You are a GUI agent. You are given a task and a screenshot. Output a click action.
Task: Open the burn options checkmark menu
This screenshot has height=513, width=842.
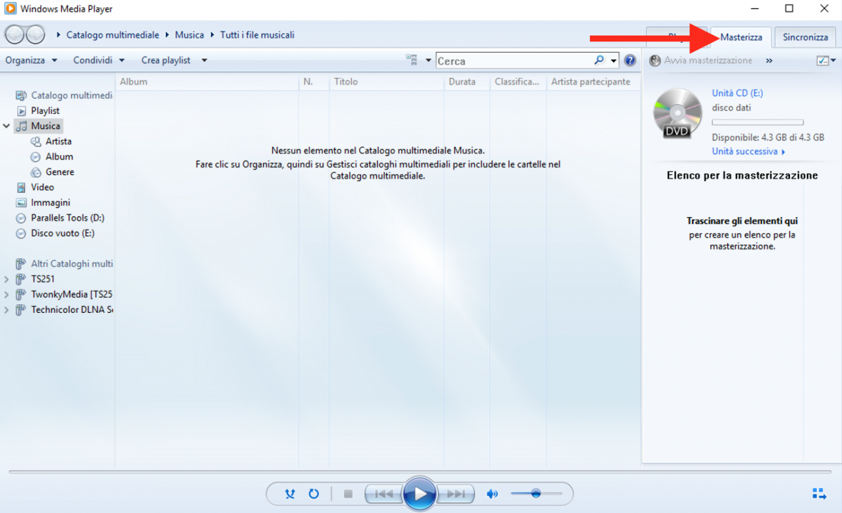[826, 61]
